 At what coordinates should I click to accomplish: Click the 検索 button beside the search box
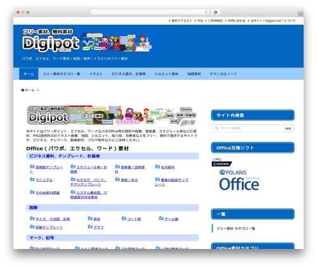point(288,129)
